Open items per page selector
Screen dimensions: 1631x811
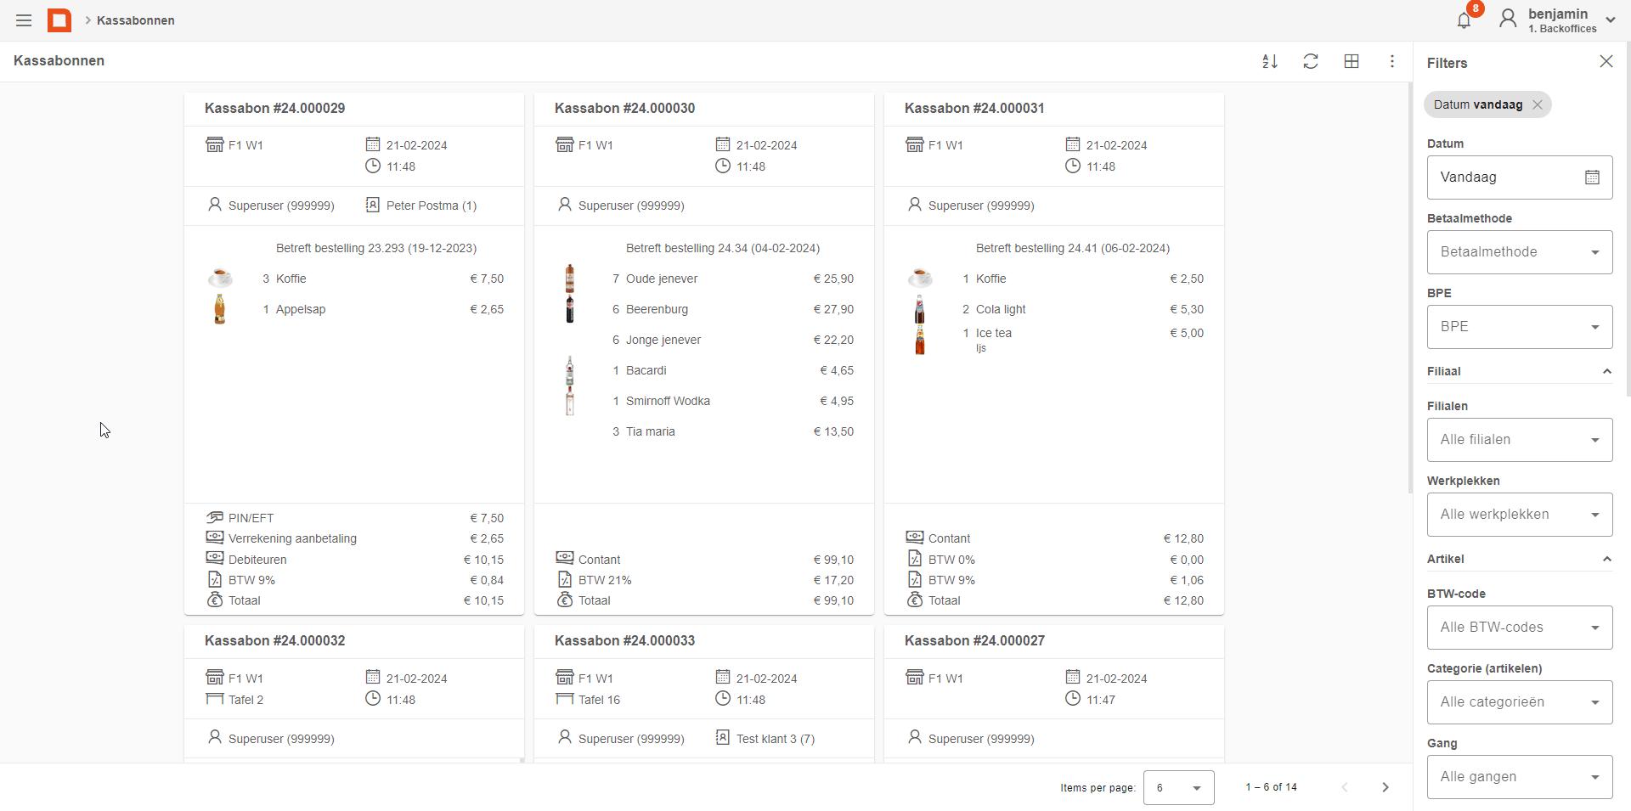1178,788
